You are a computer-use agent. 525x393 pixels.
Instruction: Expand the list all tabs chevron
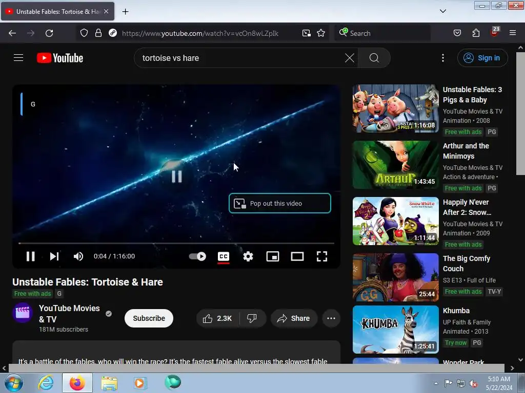pyautogui.click(x=442, y=11)
